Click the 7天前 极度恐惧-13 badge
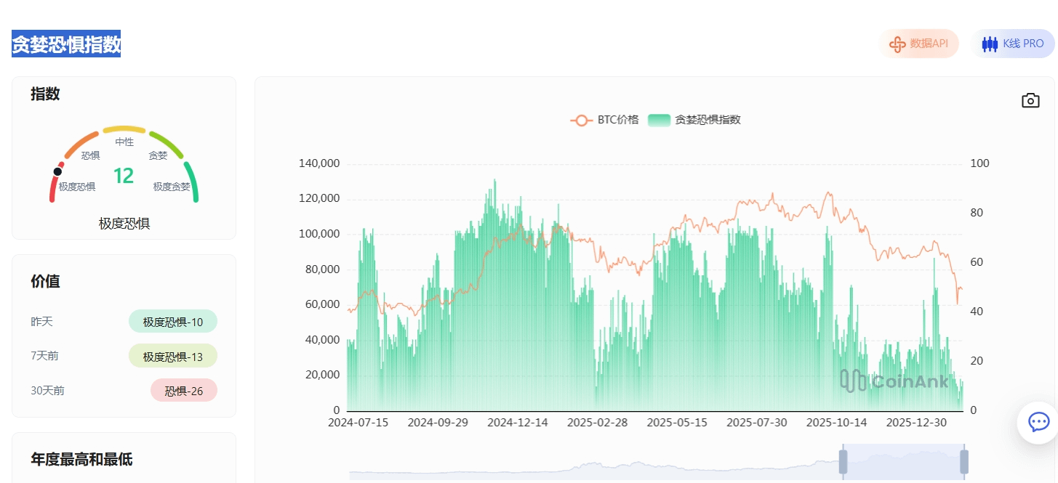The width and height of the screenshot is (1058, 483). [x=173, y=356]
